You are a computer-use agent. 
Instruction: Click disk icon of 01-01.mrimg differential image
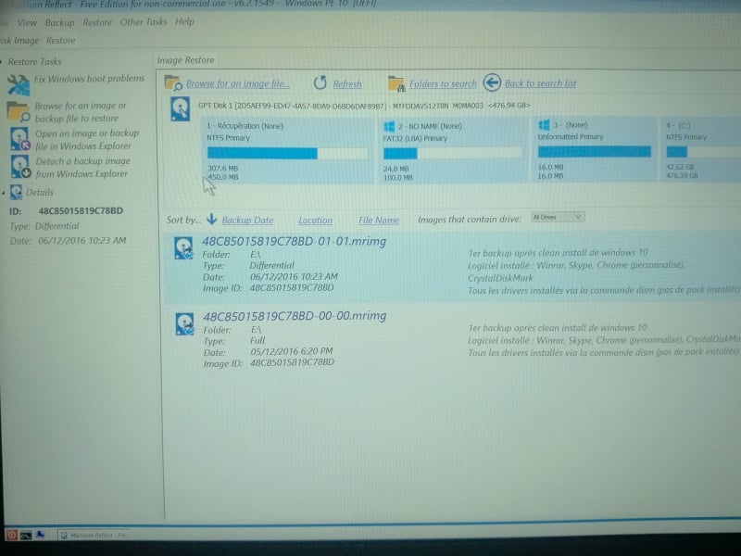[183, 247]
